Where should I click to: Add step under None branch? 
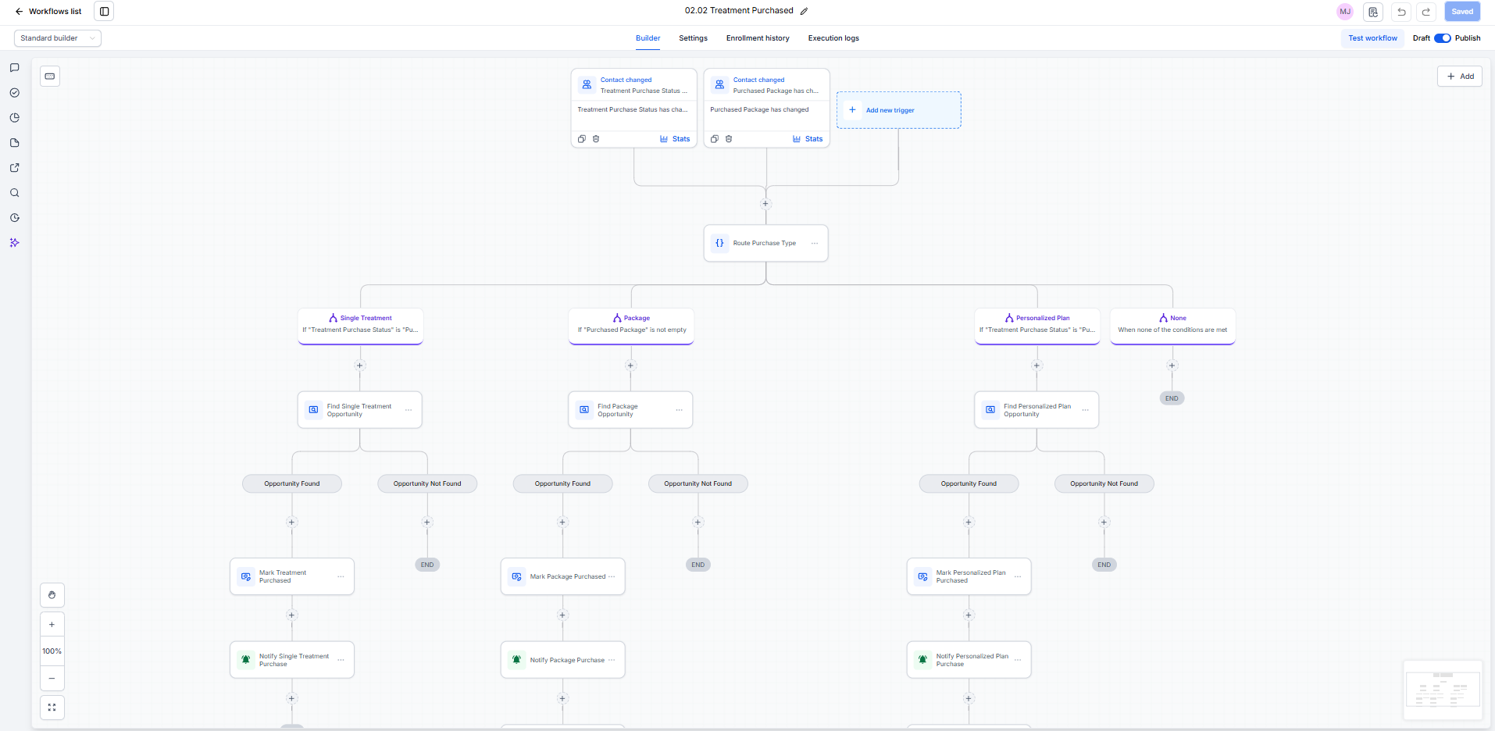pos(1172,365)
